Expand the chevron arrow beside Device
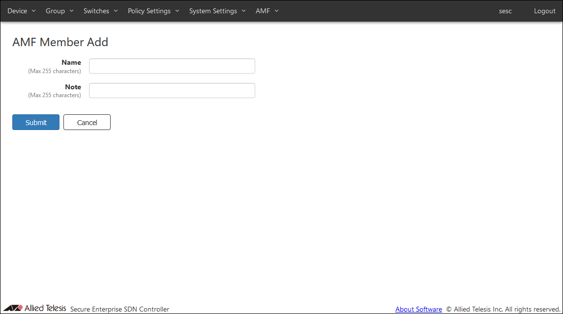The image size is (563, 314). tap(33, 11)
